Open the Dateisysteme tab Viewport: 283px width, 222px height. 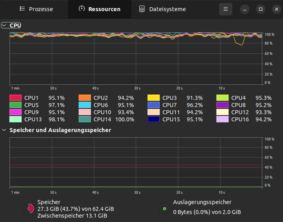[162, 9]
